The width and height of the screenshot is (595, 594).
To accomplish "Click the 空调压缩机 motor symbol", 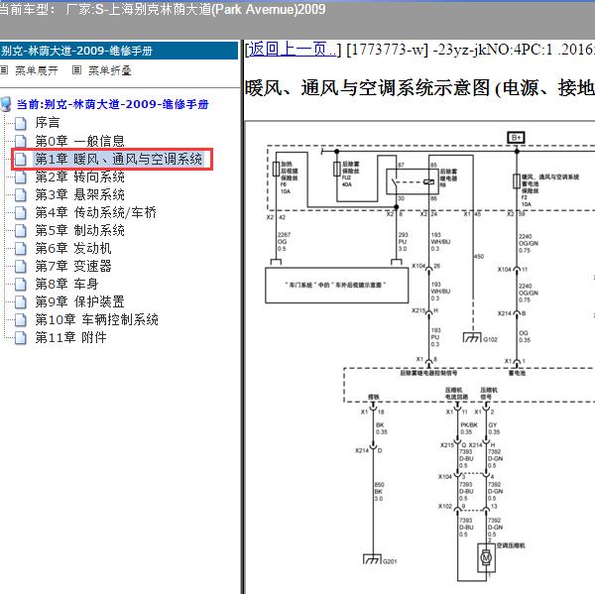I will [x=486, y=557].
